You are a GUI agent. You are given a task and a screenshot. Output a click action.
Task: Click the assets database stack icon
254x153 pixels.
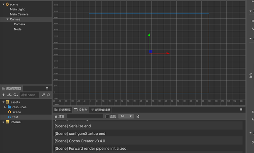[8, 102]
